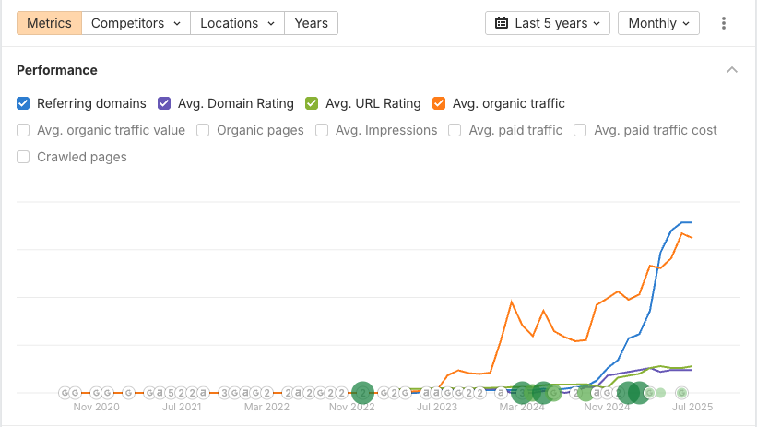The image size is (757, 427).
Task: Click the rightmost G marker near Jul 2025
Action: pyautogui.click(x=682, y=393)
